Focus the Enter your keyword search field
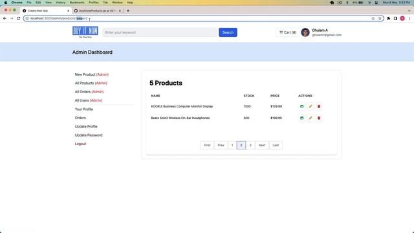 point(160,32)
